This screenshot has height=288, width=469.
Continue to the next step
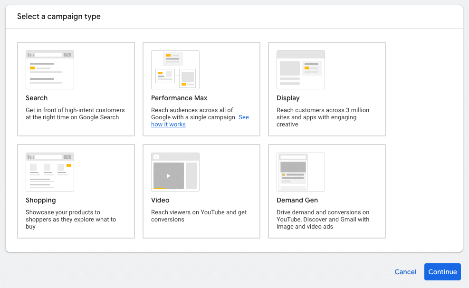(x=442, y=272)
